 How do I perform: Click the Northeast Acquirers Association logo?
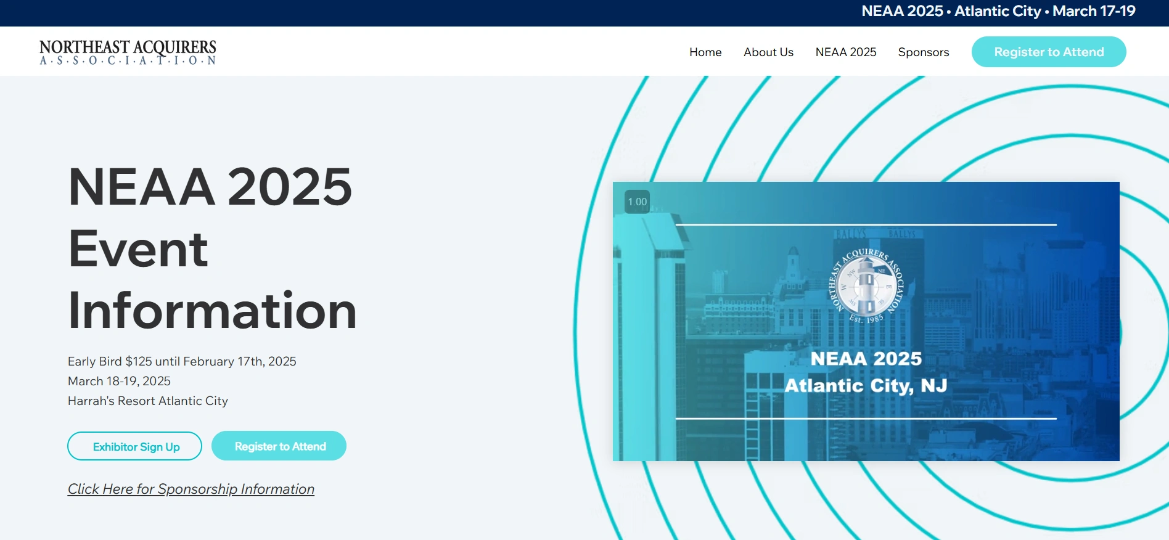click(x=128, y=52)
